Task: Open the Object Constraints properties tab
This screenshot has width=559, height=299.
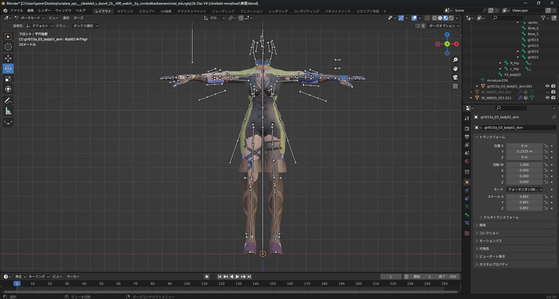Action: [x=467, y=198]
